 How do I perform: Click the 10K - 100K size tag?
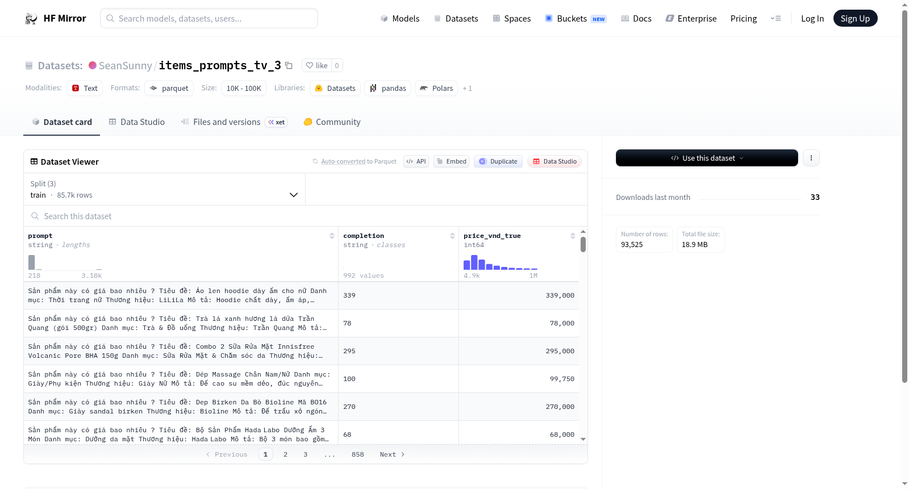click(244, 88)
